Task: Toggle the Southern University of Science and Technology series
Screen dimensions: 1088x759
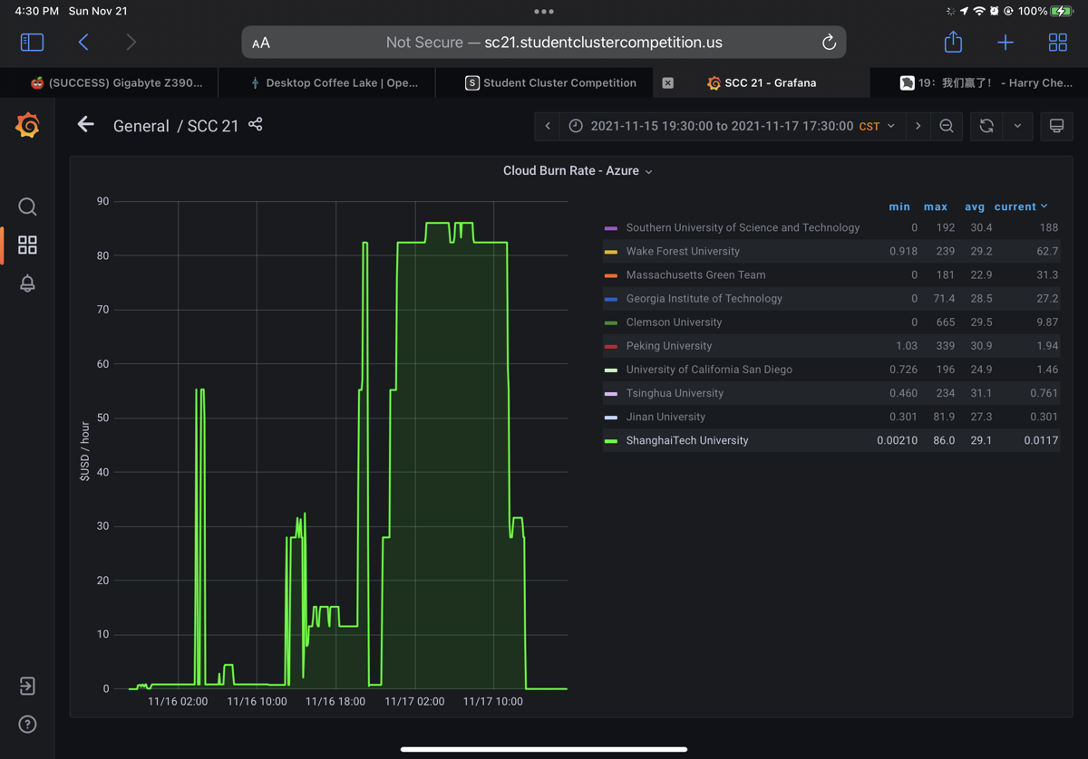Action: point(743,227)
